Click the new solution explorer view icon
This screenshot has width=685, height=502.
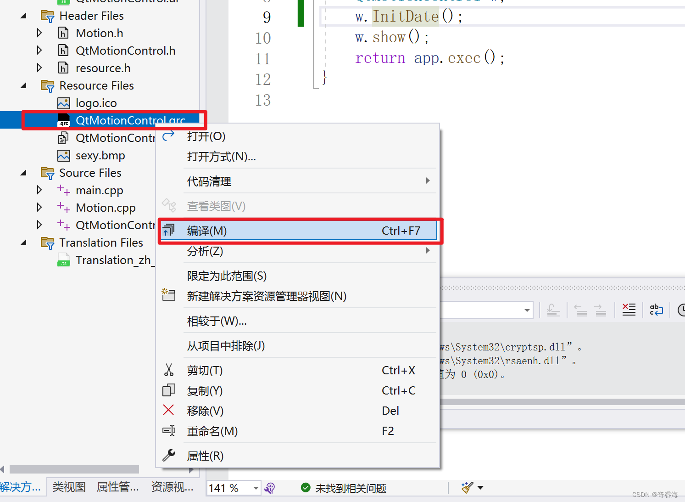tap(168, 294)
